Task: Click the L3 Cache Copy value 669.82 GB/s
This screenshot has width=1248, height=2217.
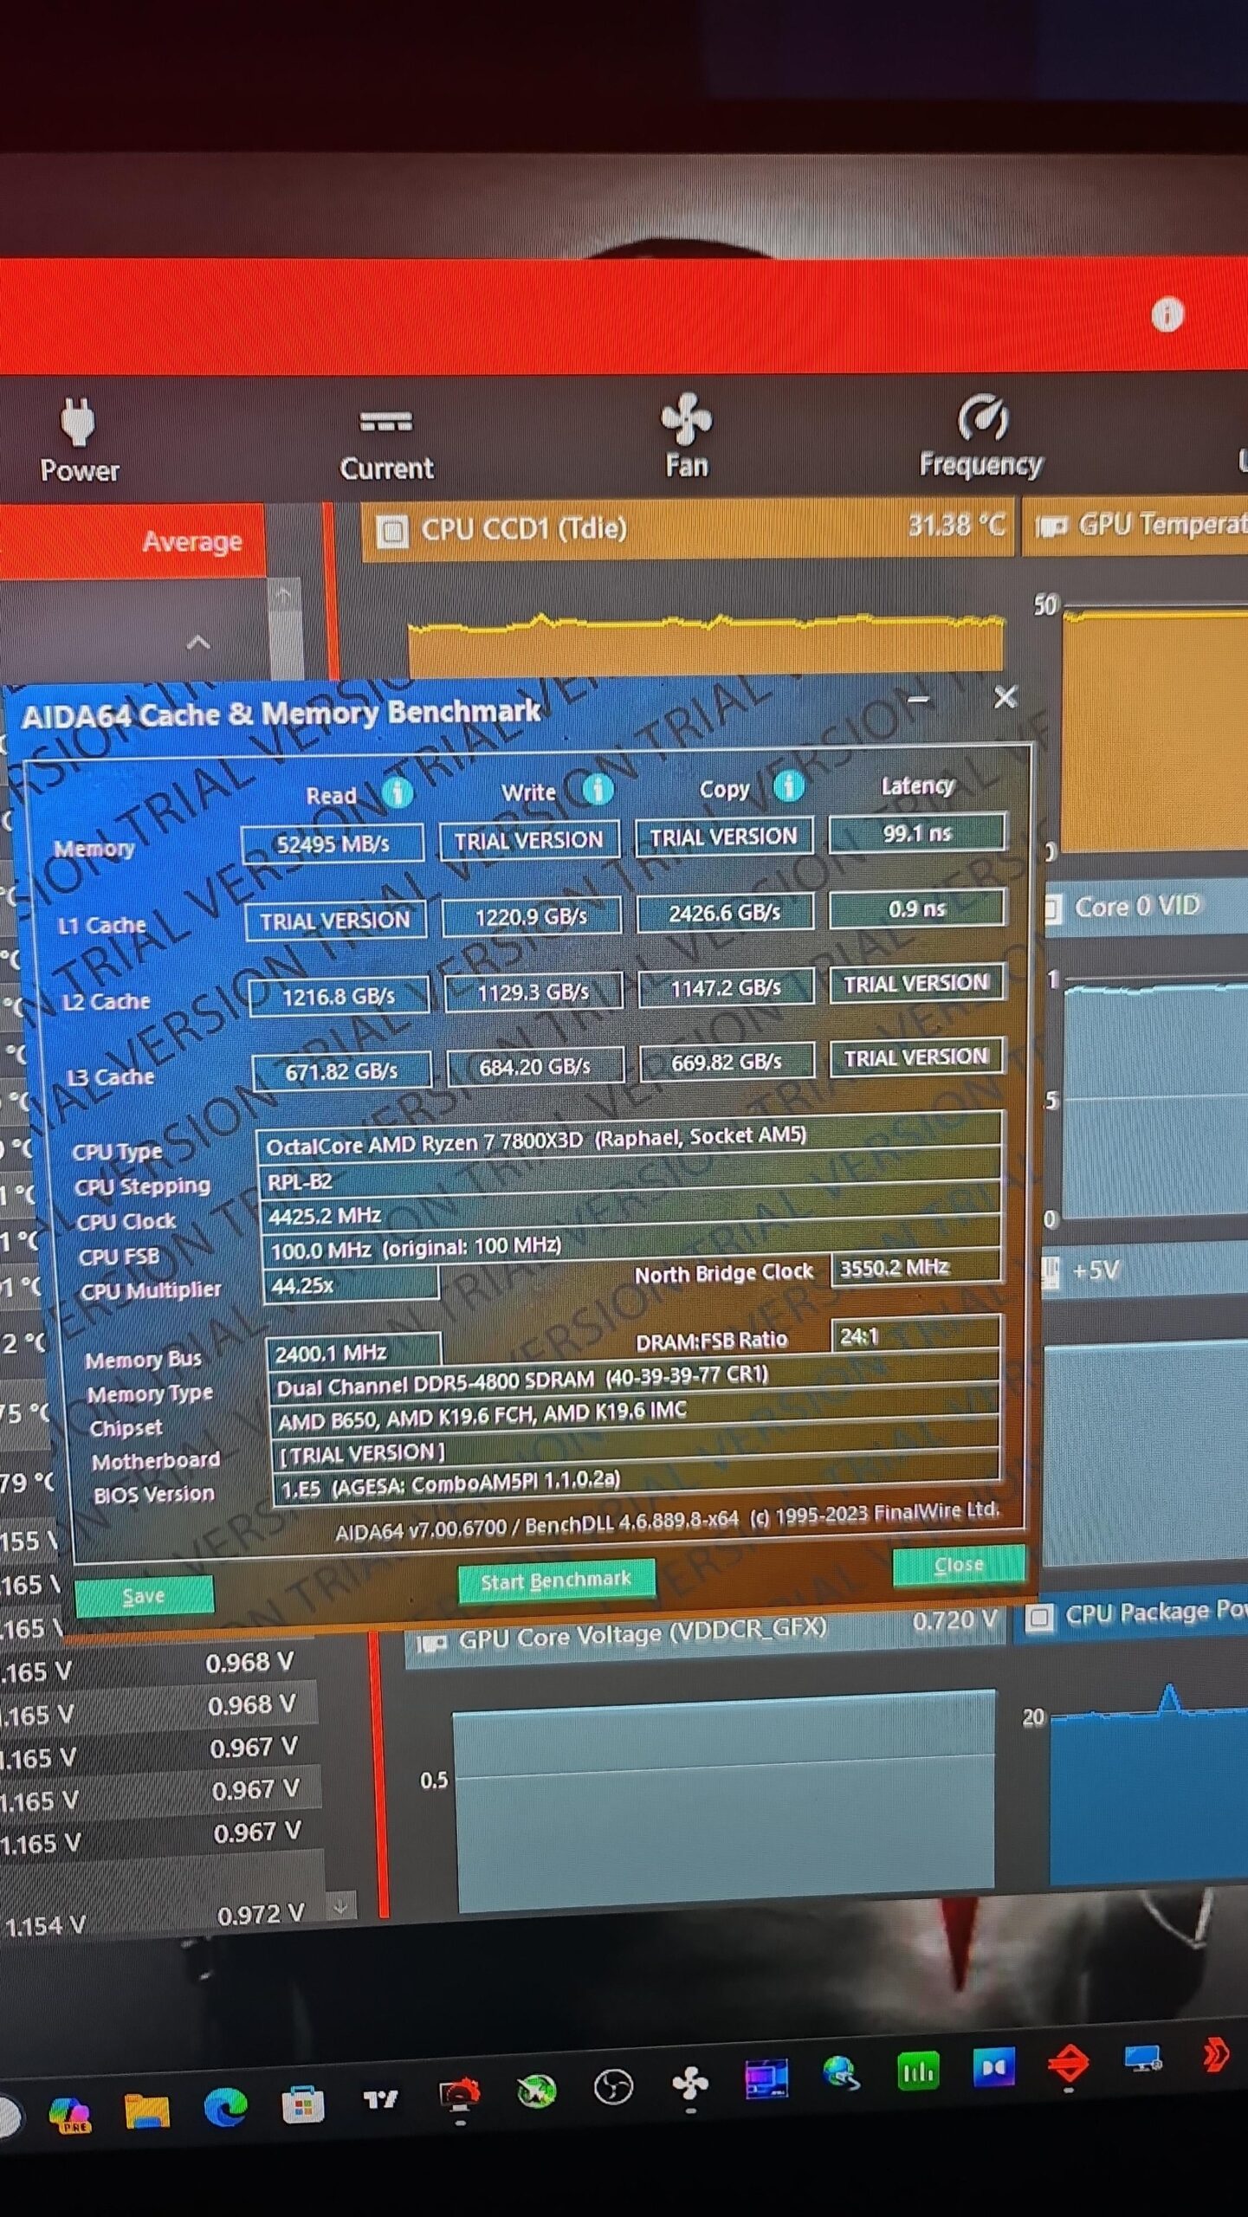Action: coord(727,1063)
